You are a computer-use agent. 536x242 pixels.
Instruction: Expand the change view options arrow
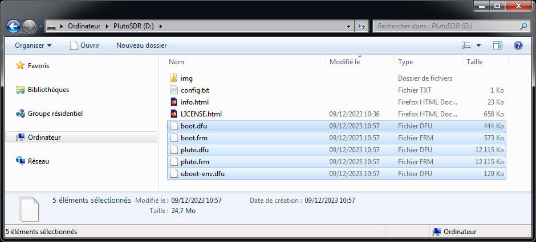478,45
